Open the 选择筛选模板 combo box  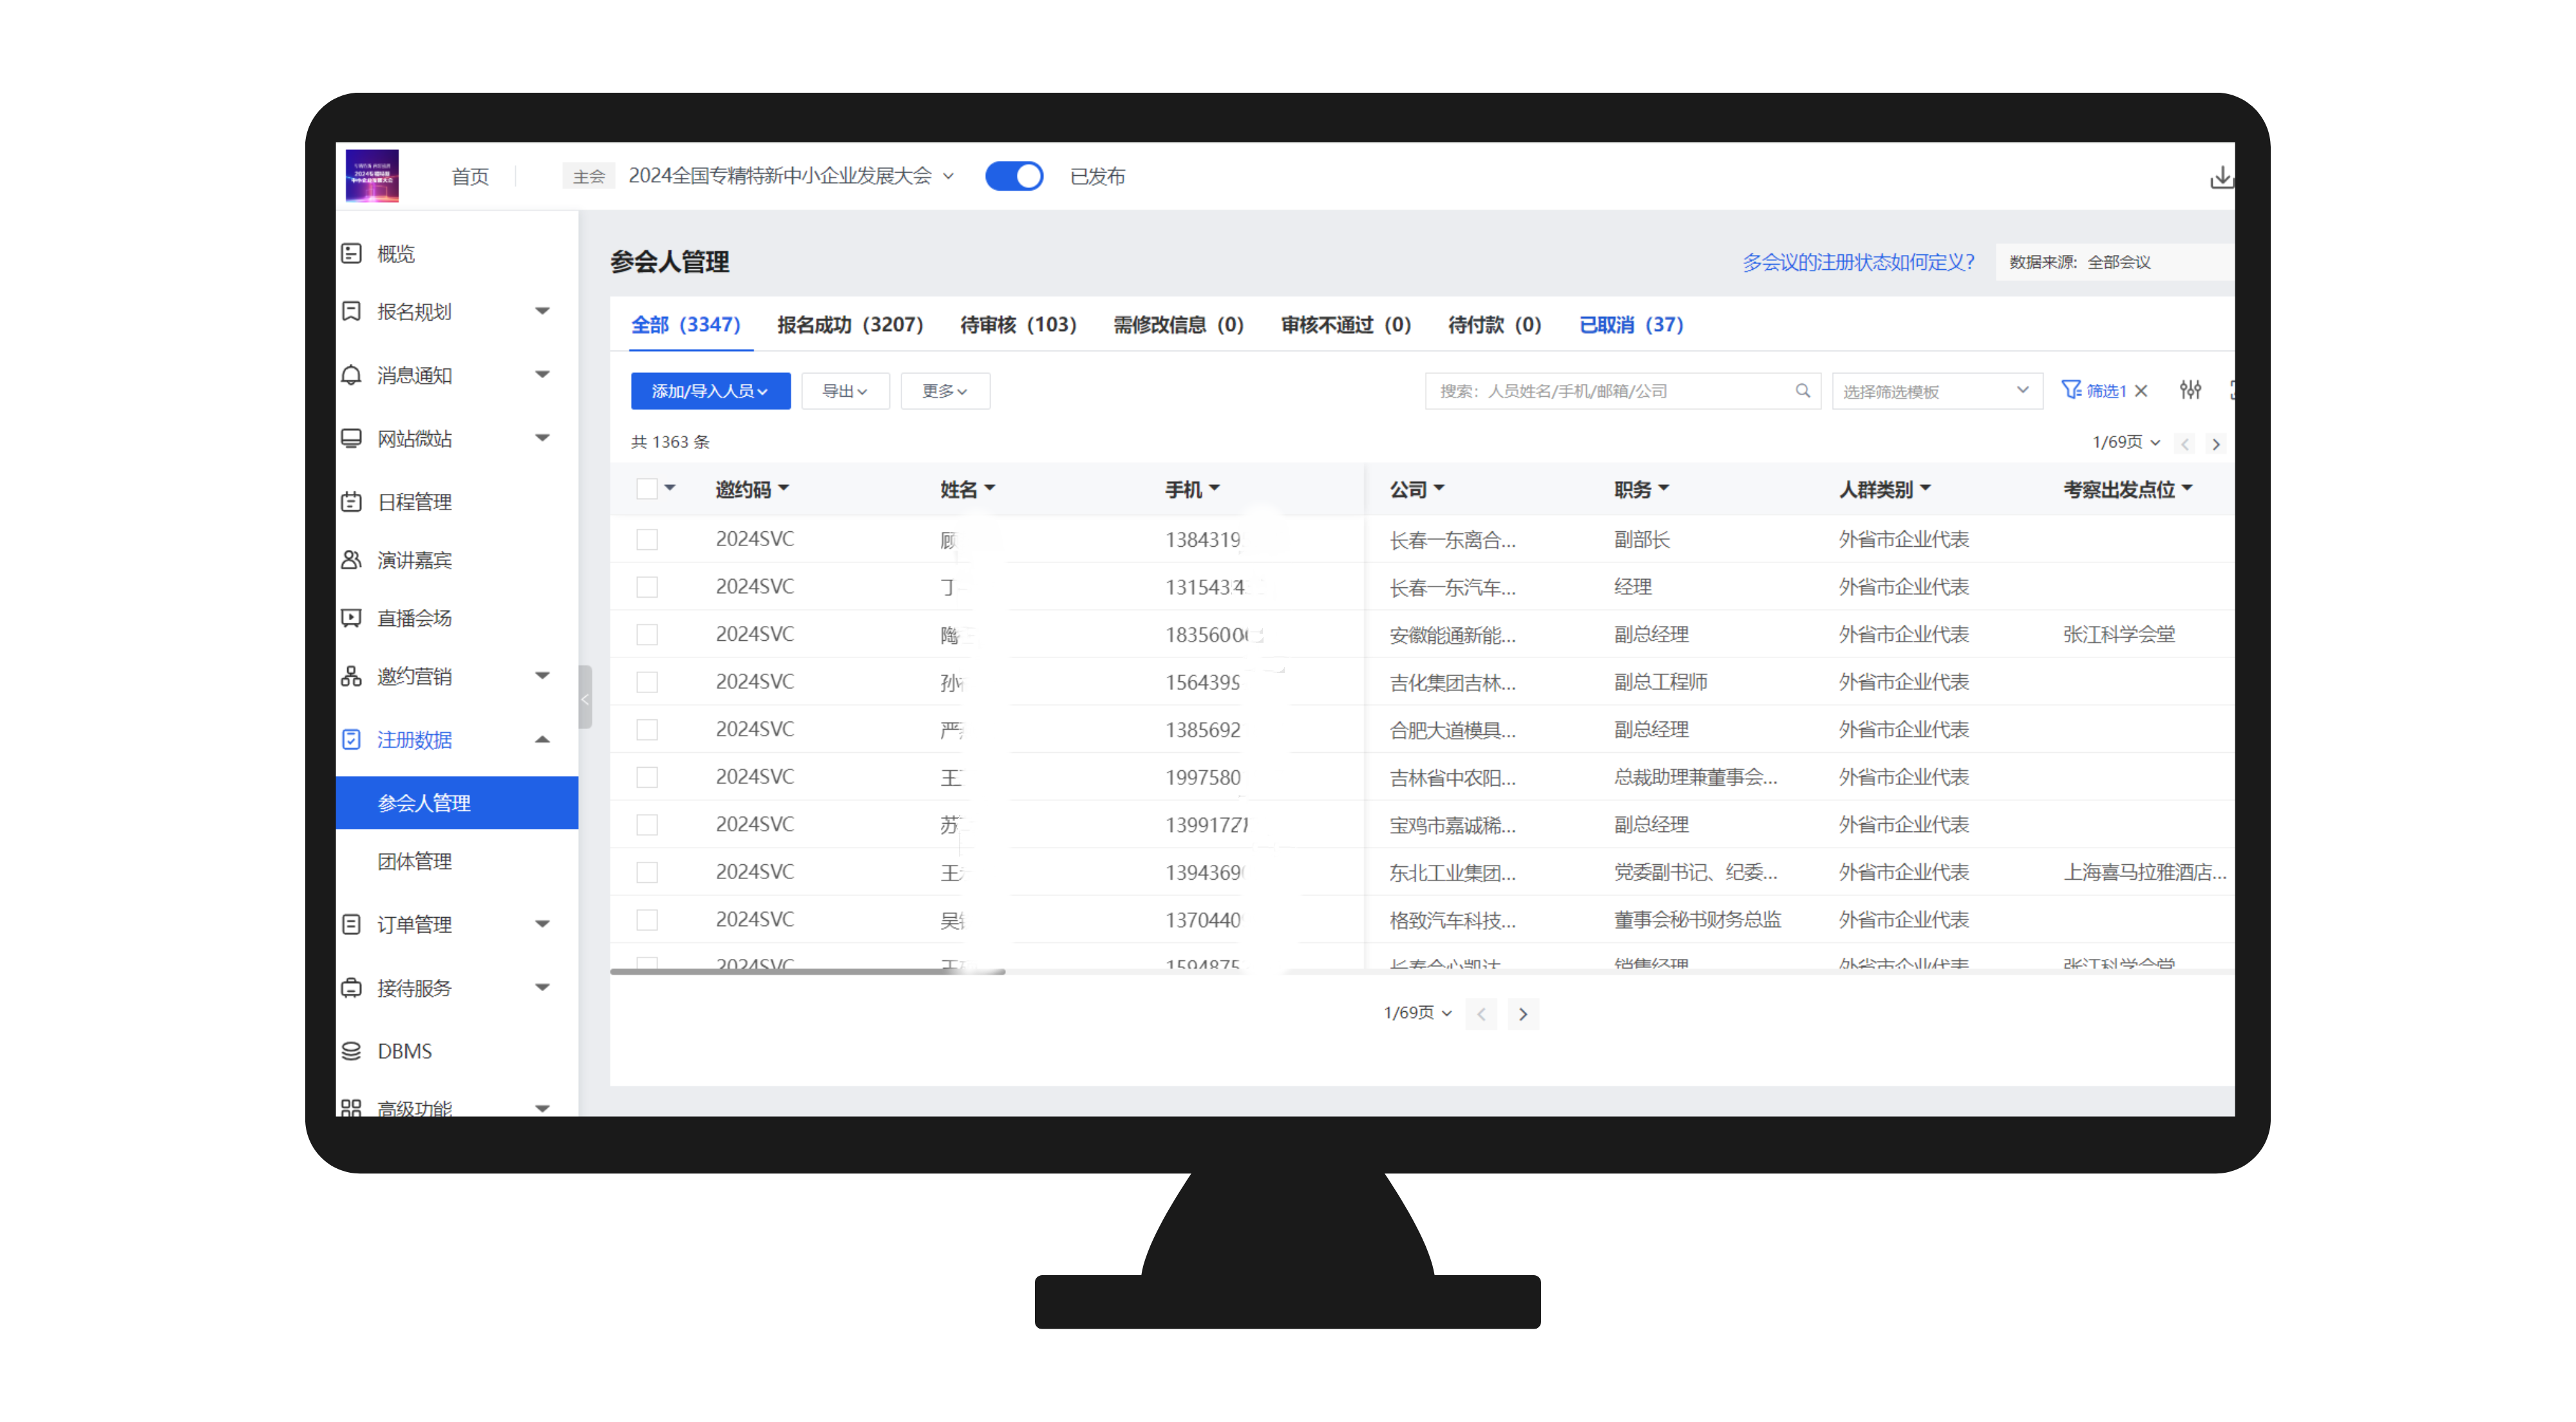pyautogui.click(x=1935, y=391)
